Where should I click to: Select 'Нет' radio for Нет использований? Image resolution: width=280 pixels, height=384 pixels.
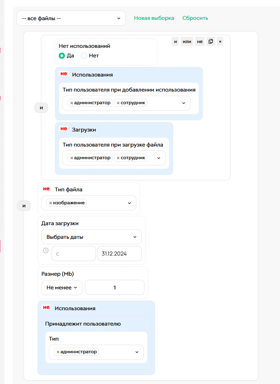(x=84, y=56)
